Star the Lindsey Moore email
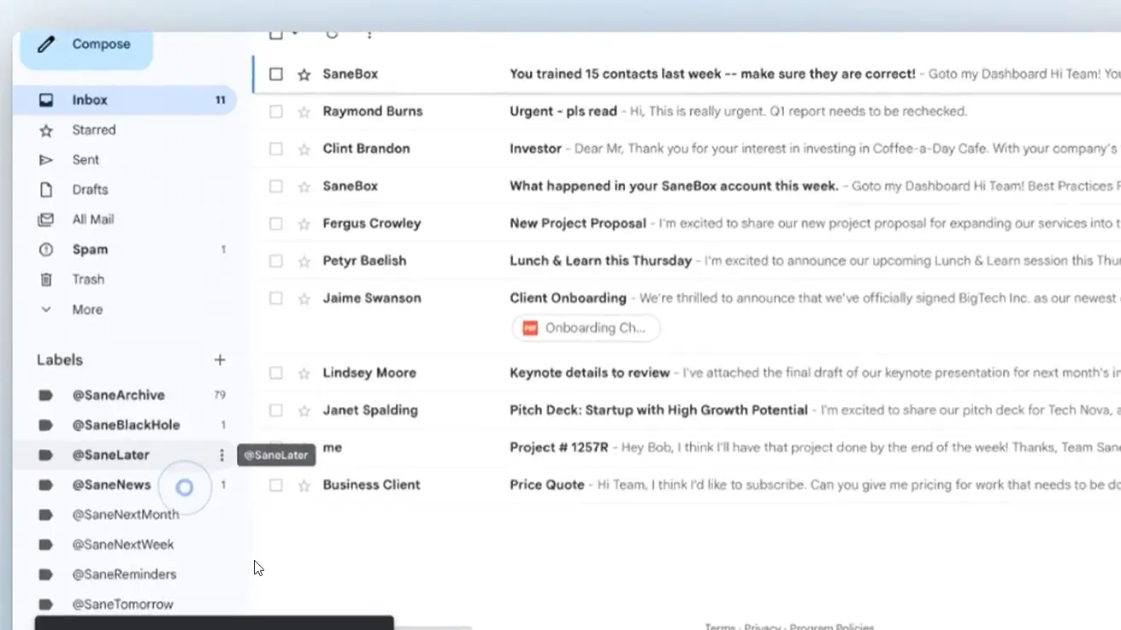The height and width of the screenshot is (630, 1121). [x=304, y=373]
